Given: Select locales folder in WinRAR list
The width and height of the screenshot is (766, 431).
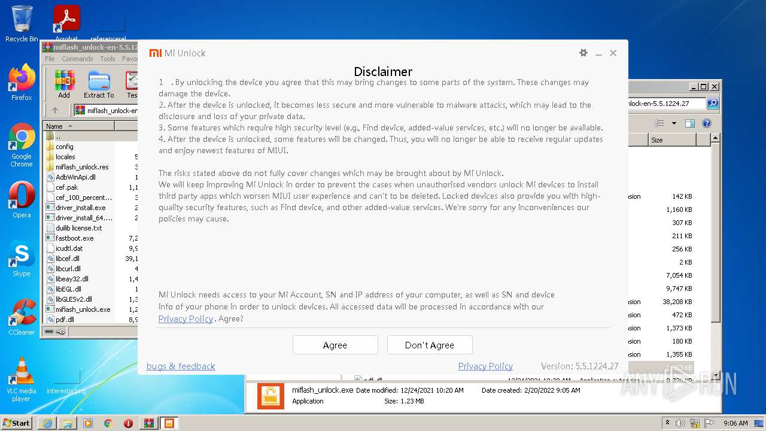Looking at the screenshot, I should click(x=65, y=156).
